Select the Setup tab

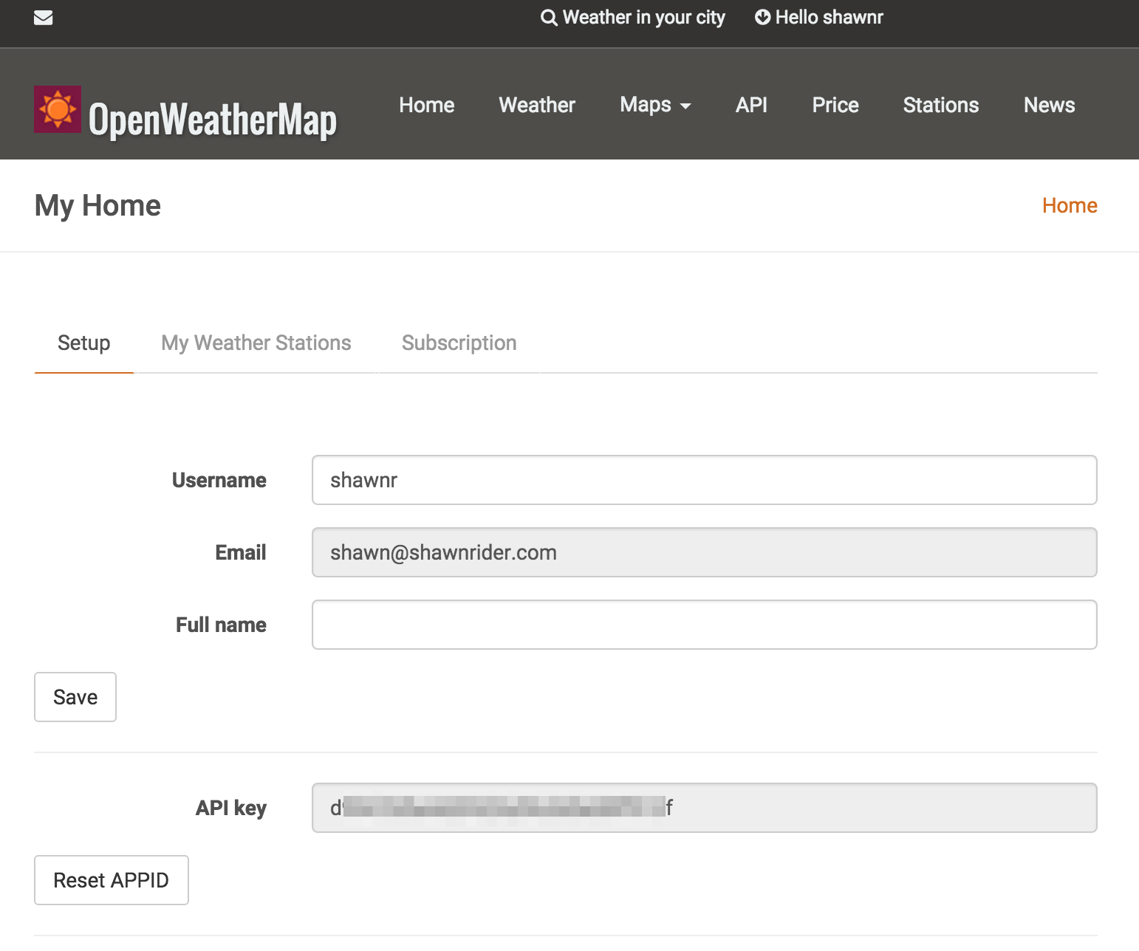click(x=83, y=343)
